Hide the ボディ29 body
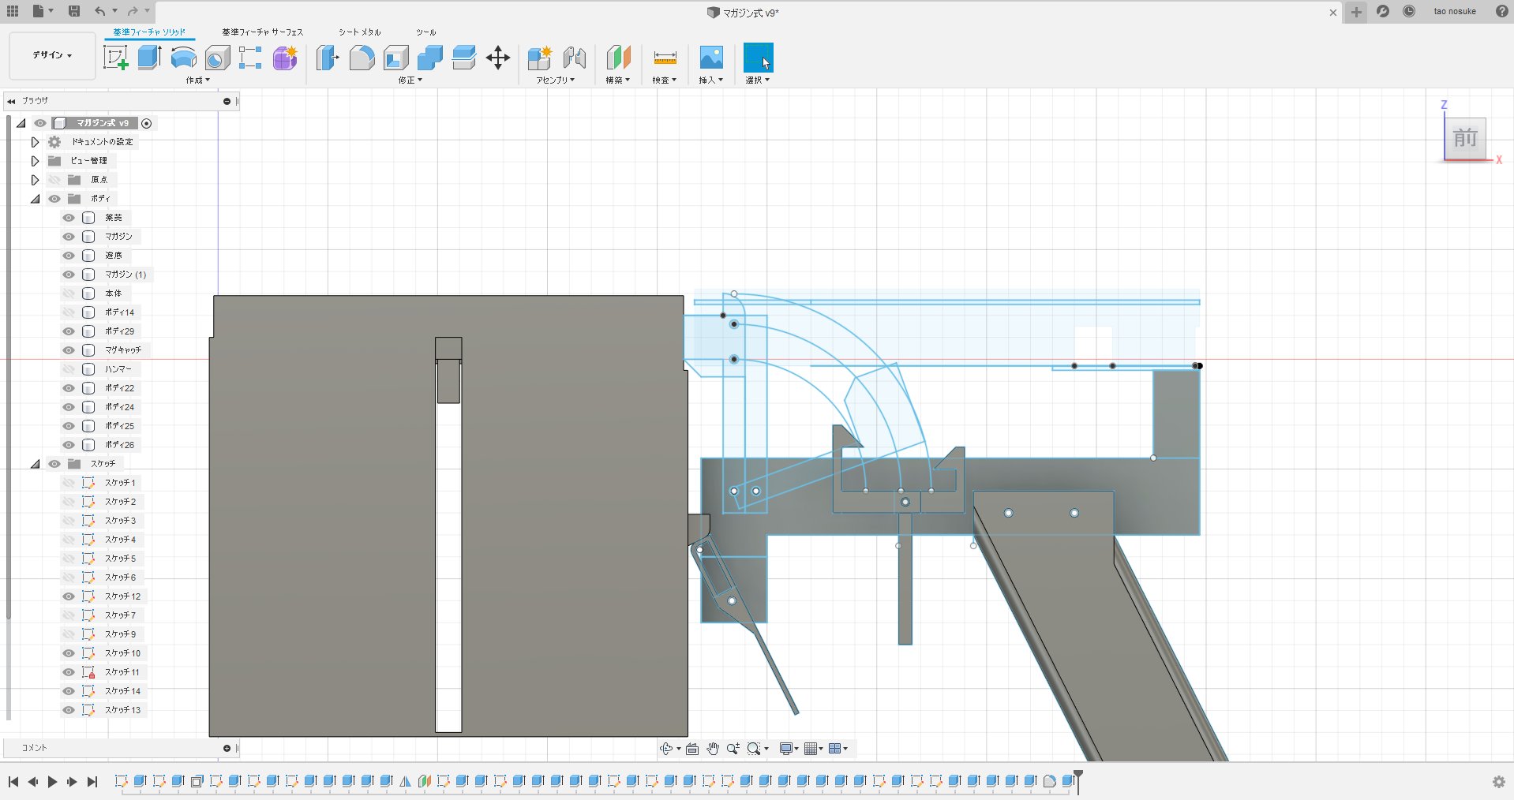 tap(69, 331)
